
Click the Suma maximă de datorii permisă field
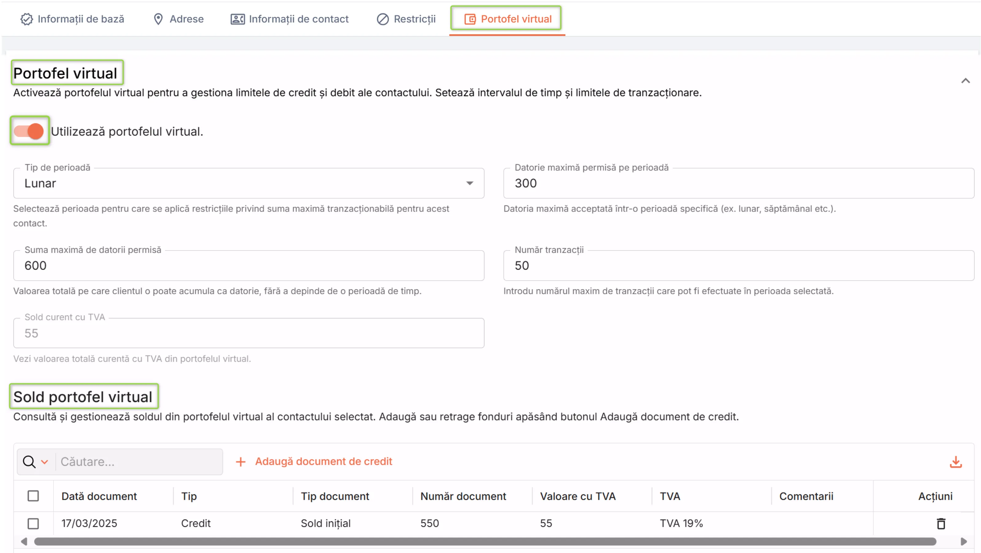tap(249, 265)
